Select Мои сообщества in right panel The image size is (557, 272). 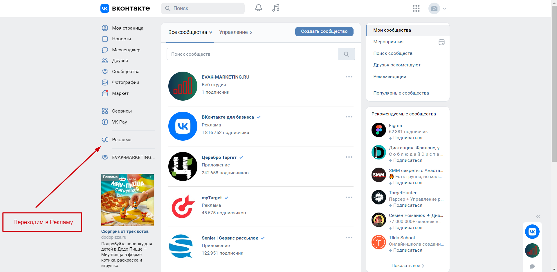[x=408, y=30]
